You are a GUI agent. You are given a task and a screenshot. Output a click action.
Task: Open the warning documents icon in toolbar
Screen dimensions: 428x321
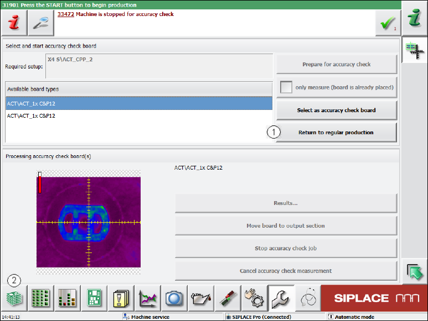point(121,299)
